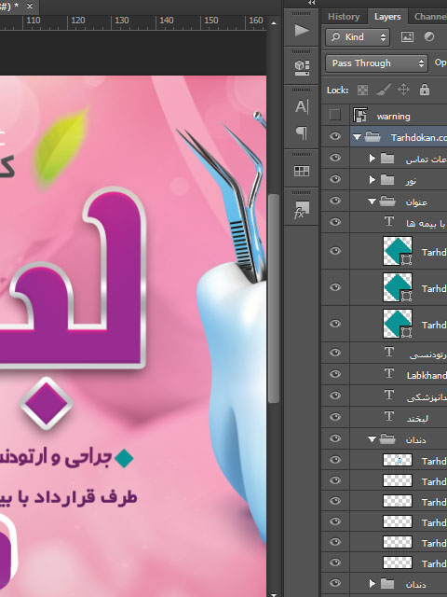Select the warning layer name
Image resolution: width=447 pixels, height=597 pixels.
(x=393, y=116)
